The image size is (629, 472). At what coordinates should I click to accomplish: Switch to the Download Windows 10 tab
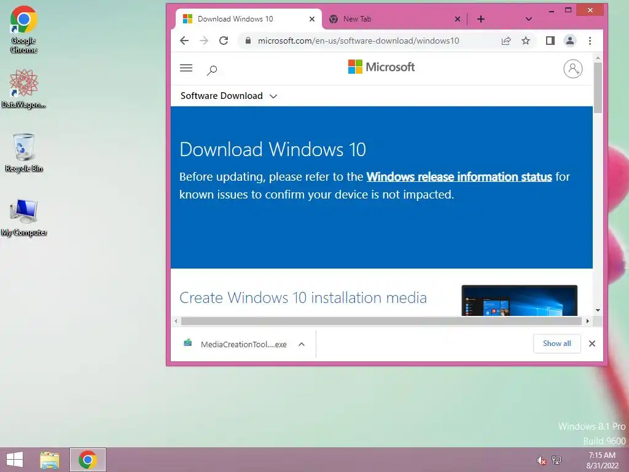click(x=249, y=19)
